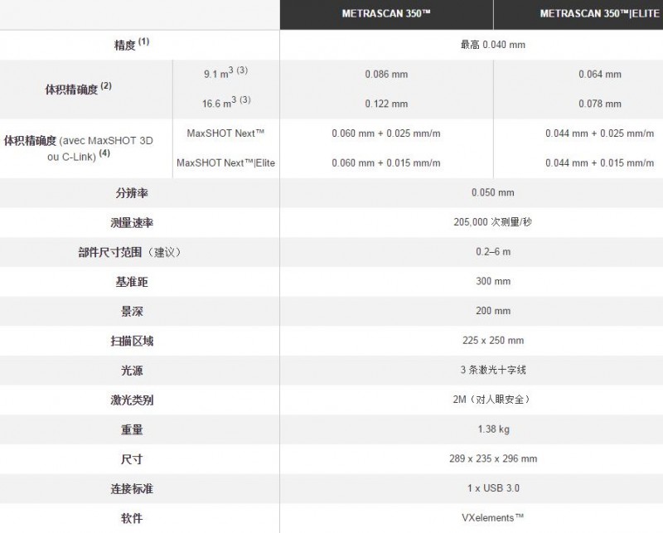Select the 200 mm value
The width and height of the screenshot is (663, 533).
coord(493,311)
